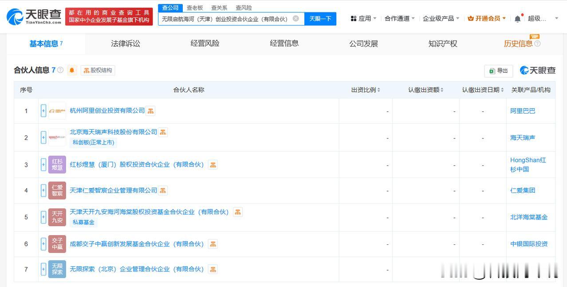Switch to 查风险 search tab

point(244,8)
